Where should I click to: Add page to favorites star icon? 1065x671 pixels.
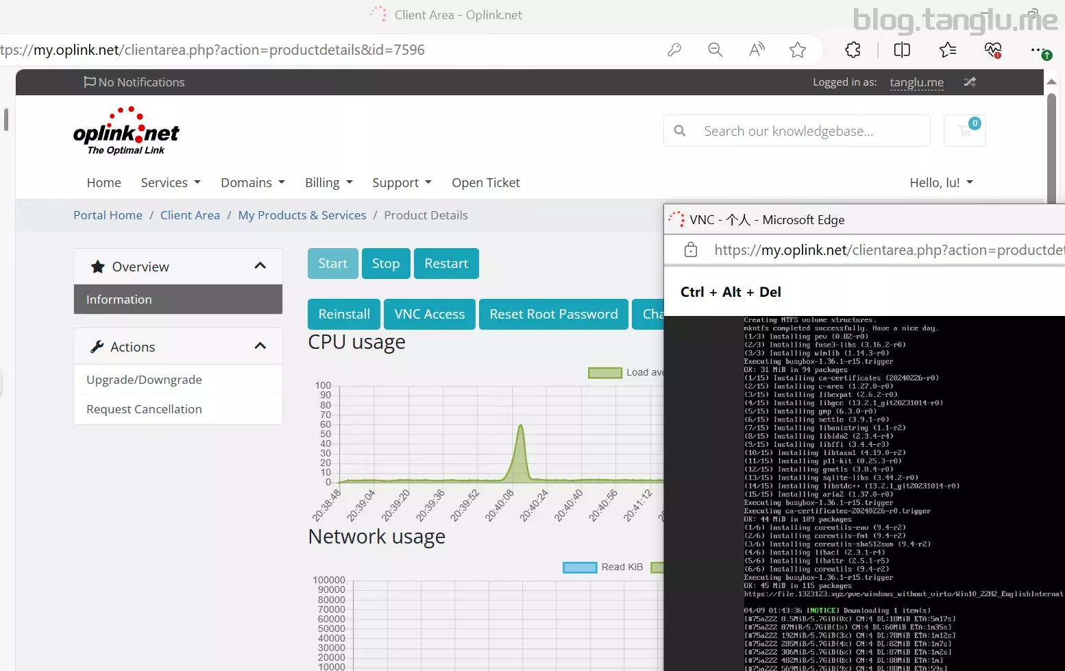[x=798, y=50]
